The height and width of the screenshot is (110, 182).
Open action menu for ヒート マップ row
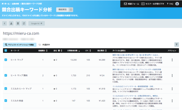[172, 60]
